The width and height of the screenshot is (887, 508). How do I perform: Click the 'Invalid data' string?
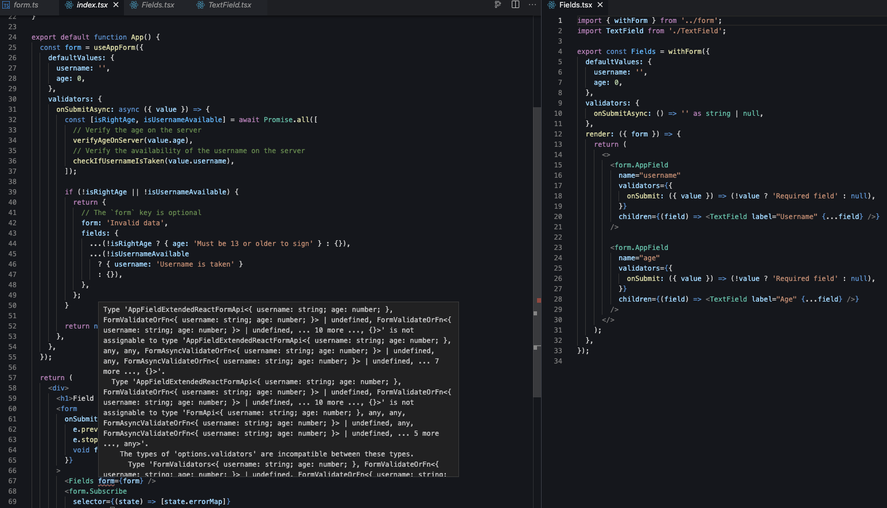click(135, 223)
